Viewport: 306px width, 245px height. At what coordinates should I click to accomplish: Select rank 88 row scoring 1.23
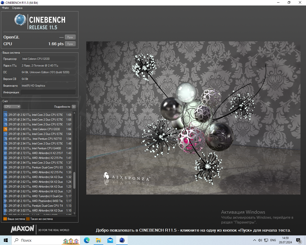pyautogui.click(x=38, y=187)
